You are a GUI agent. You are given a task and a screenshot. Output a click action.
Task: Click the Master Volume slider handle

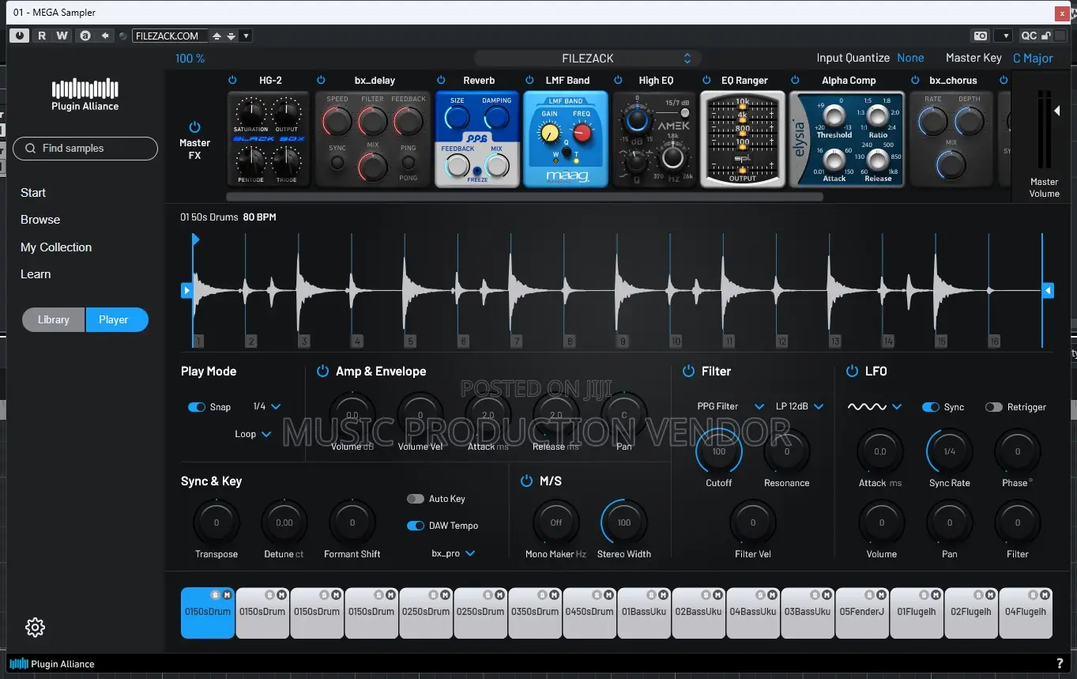click(x=1057, y=111)
